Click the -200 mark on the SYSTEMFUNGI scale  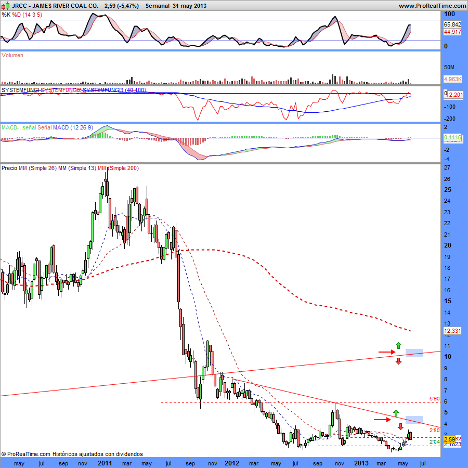click(450, 119)
